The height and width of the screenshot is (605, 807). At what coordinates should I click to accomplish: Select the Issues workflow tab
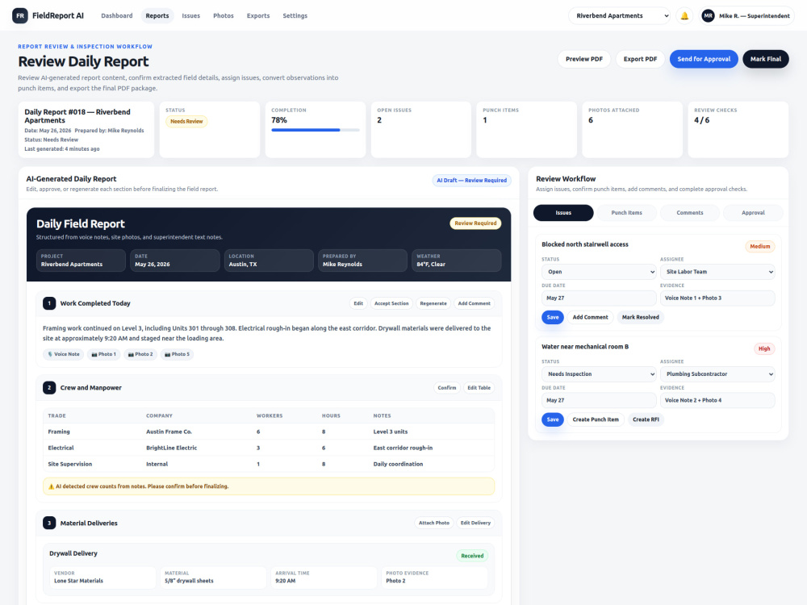click(x=563, y=213)
